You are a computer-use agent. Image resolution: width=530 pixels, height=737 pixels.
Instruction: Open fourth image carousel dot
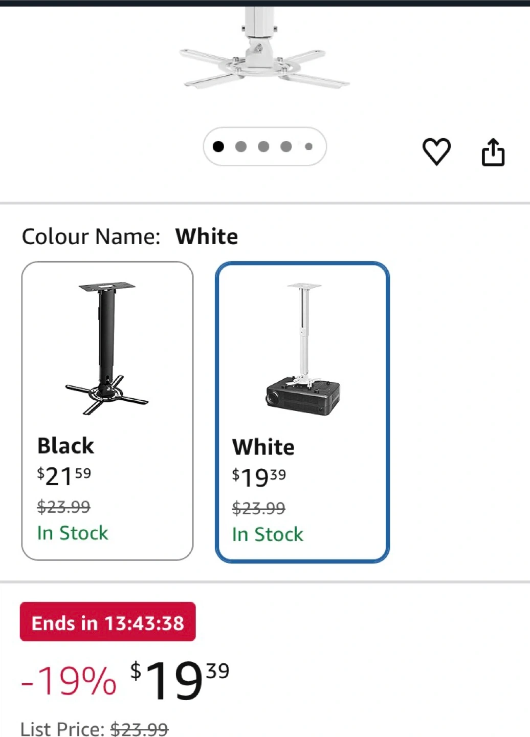(286, 147)
